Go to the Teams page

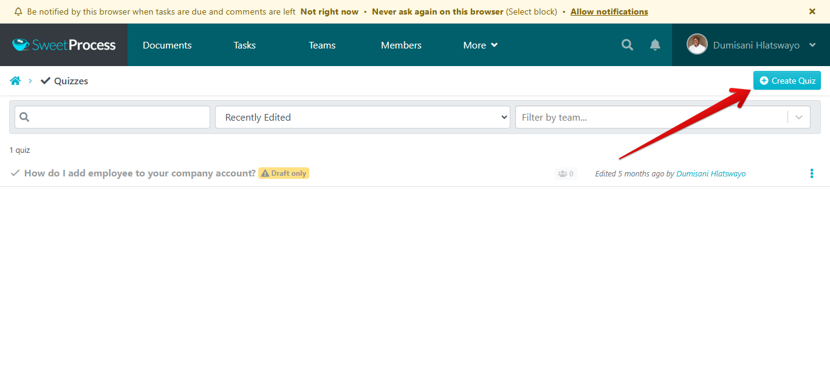point(322,45)
